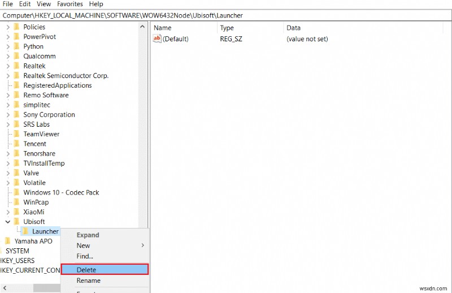Open the Help menu
The width and height of the screenshot is (452, 293).
tap(96, 4)
